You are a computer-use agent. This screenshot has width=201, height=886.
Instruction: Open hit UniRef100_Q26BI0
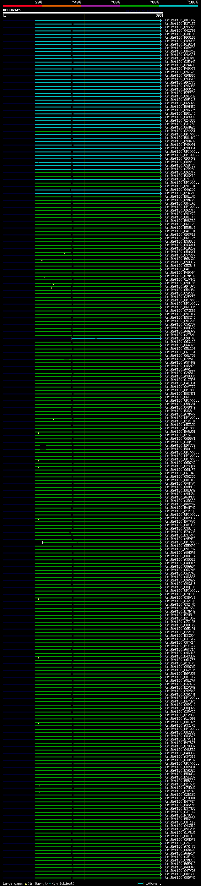(180, 373)
